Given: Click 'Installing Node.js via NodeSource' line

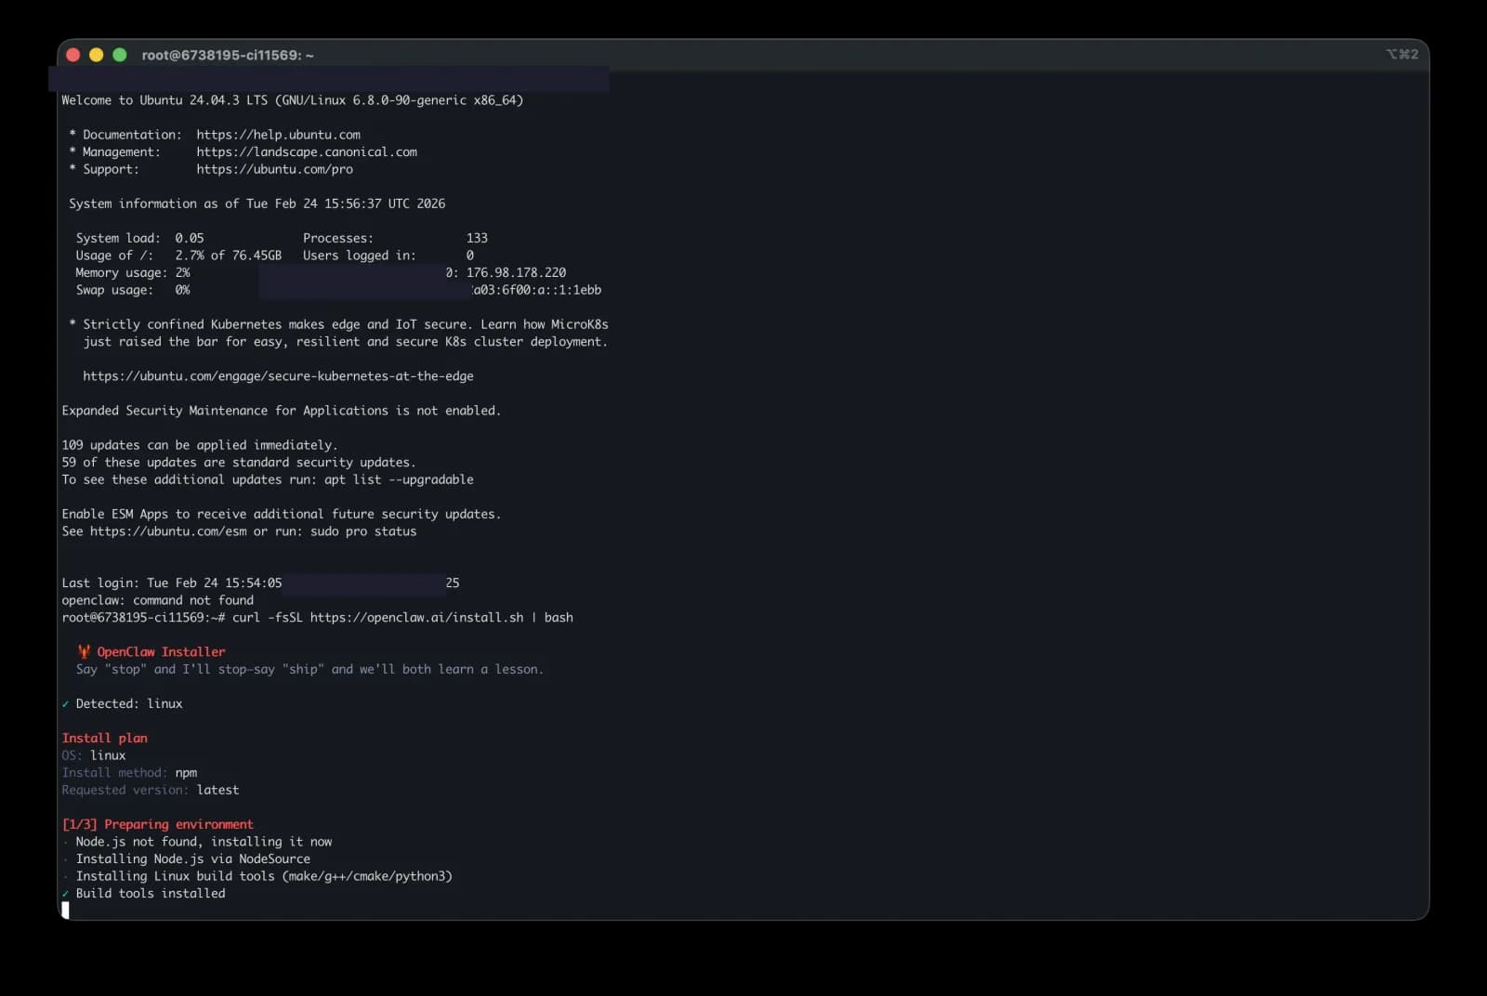Looking at the screenshot, I should pyautogui.click(x=193, y=859).
